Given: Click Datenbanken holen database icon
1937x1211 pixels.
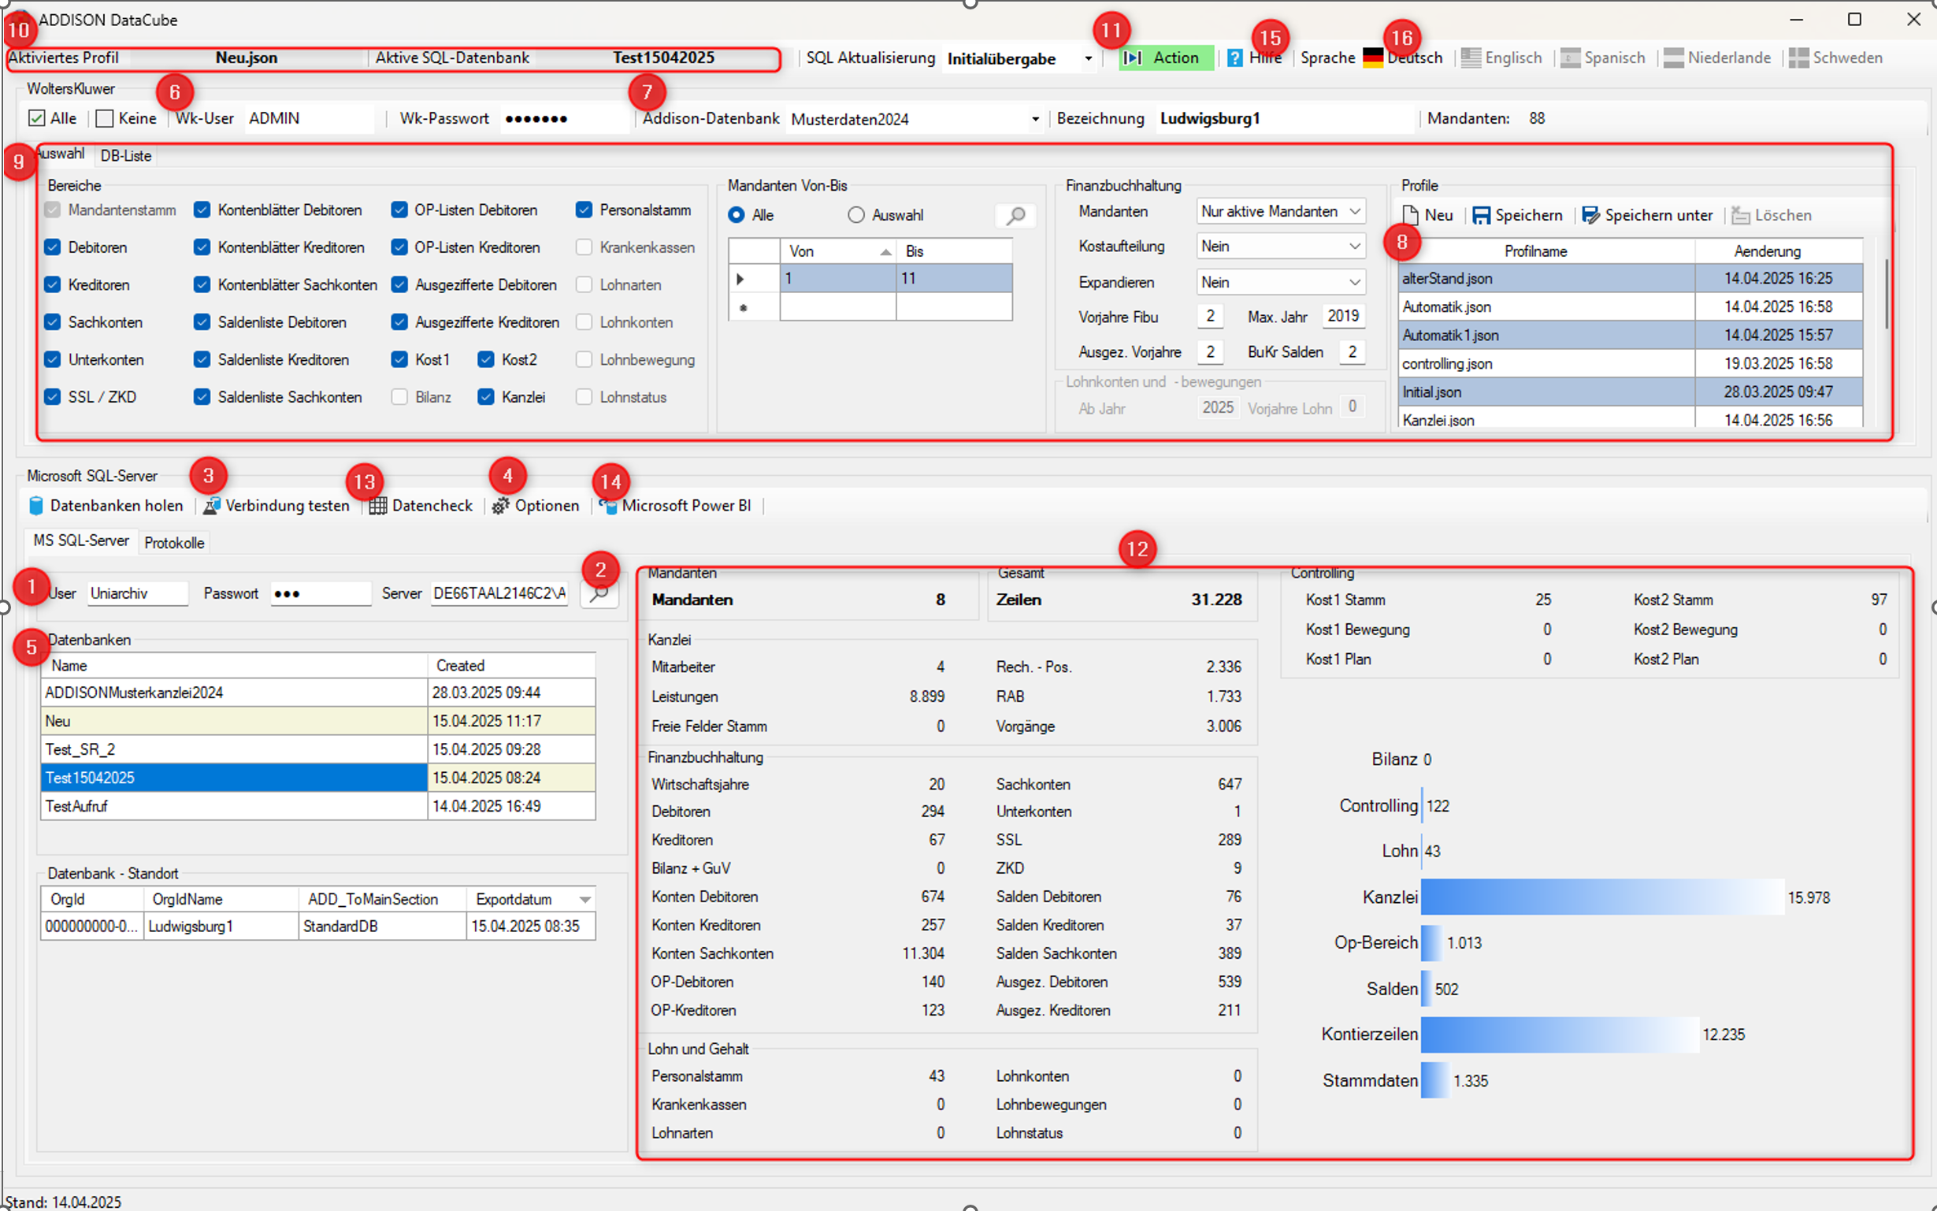Looking at the screenshot, I should (36, 505).
